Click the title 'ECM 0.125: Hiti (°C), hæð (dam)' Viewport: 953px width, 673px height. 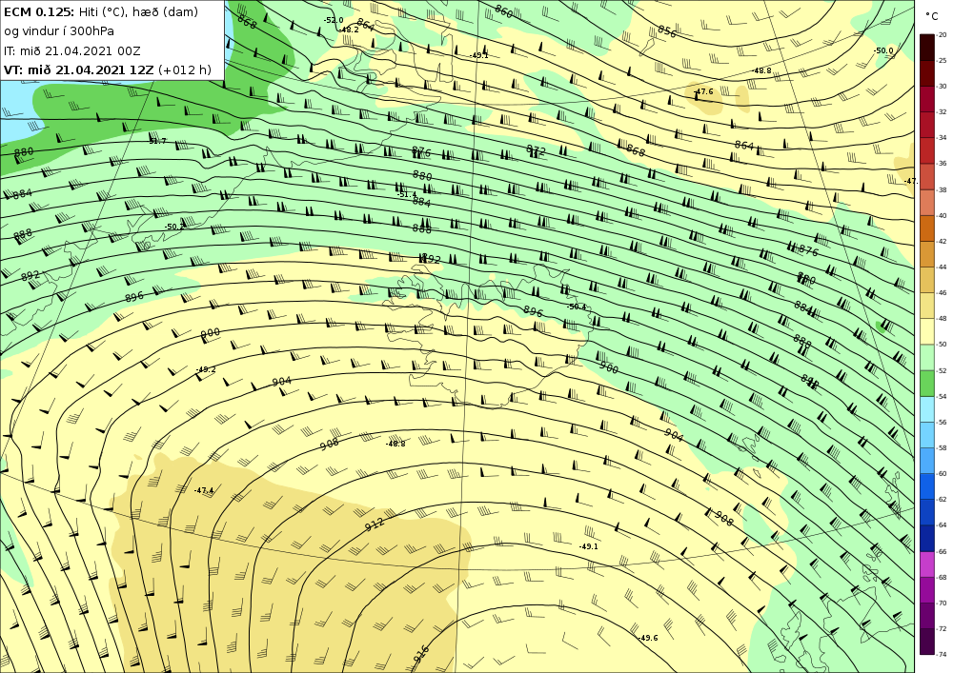pos(101,12)
